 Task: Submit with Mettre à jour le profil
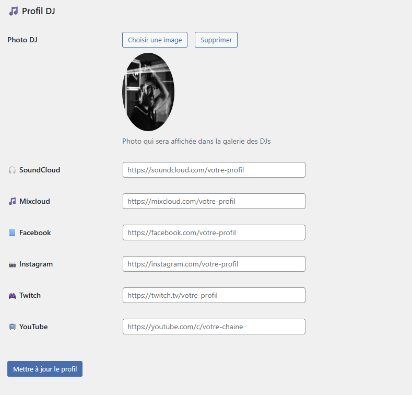[x=45, y=369]
